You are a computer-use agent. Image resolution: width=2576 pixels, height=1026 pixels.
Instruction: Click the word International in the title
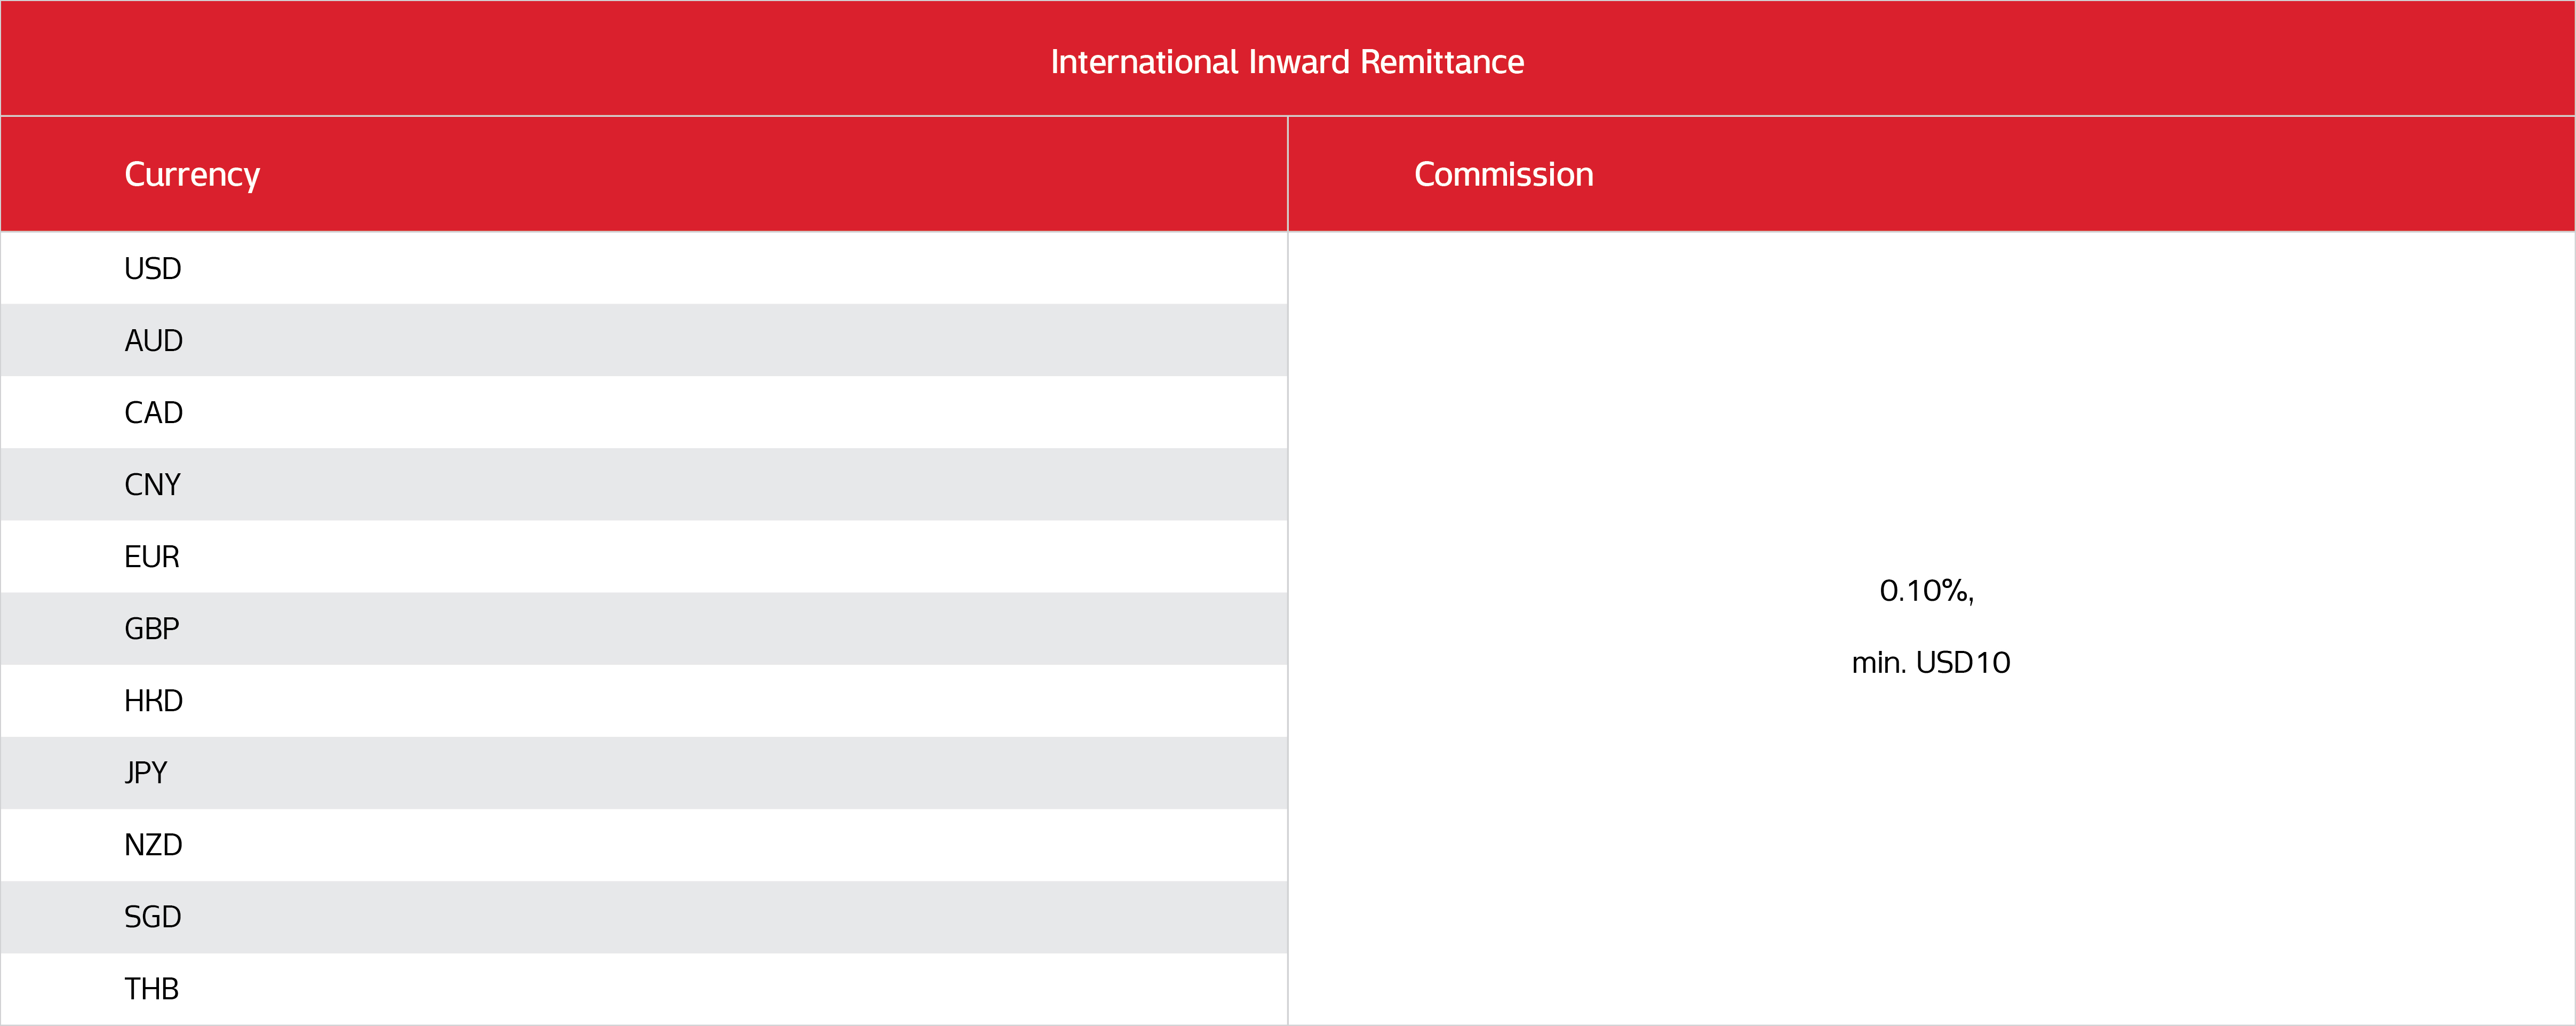tap(1144, 62)
